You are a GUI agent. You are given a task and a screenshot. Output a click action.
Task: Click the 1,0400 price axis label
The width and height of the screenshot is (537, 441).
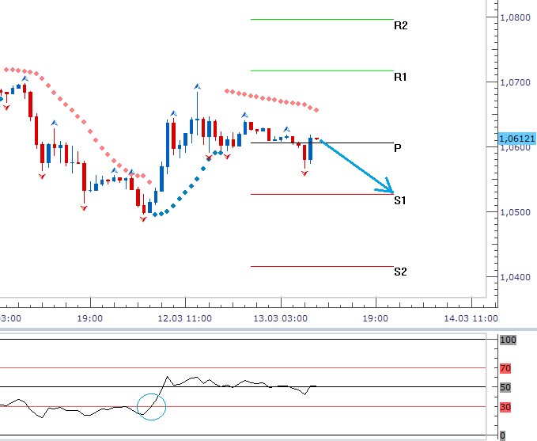click(x=517, y=277)
